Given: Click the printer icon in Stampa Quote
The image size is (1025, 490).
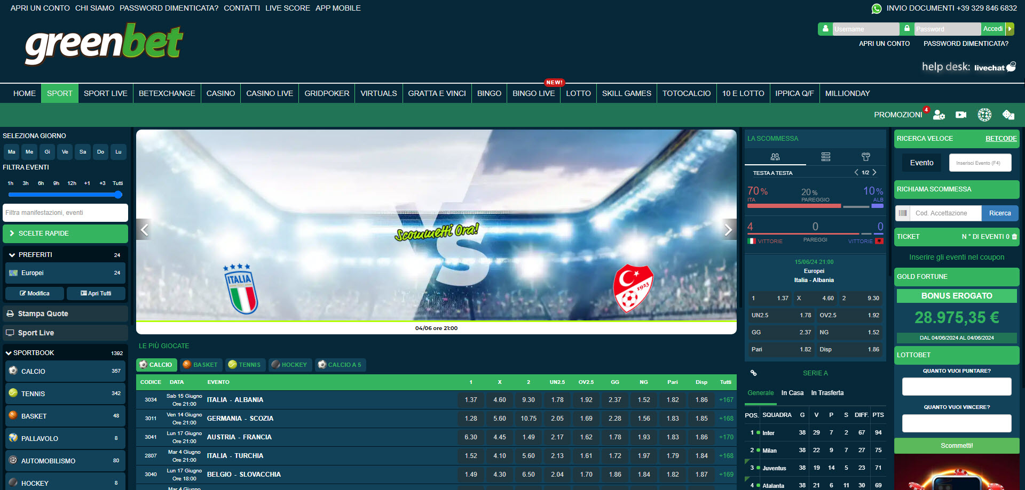Looking at the screenshot, I should point(10,314).
